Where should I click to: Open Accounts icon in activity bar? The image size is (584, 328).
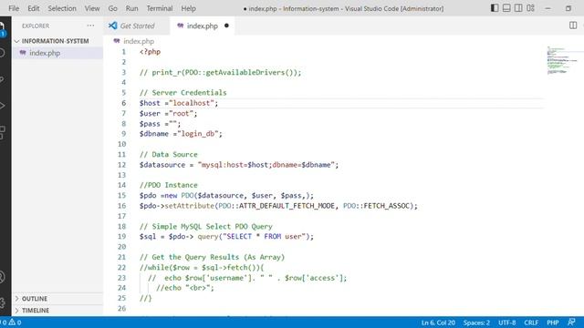point(2,277)
